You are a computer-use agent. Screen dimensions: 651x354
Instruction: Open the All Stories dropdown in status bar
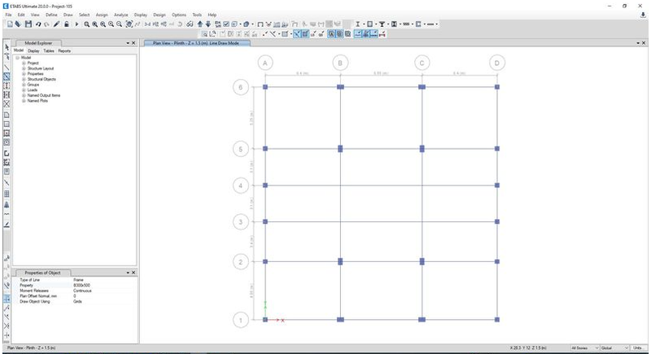click(x=585, y=347)
